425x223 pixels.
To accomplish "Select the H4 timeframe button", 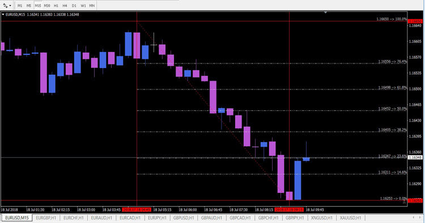I will click(x=65, y=6).
